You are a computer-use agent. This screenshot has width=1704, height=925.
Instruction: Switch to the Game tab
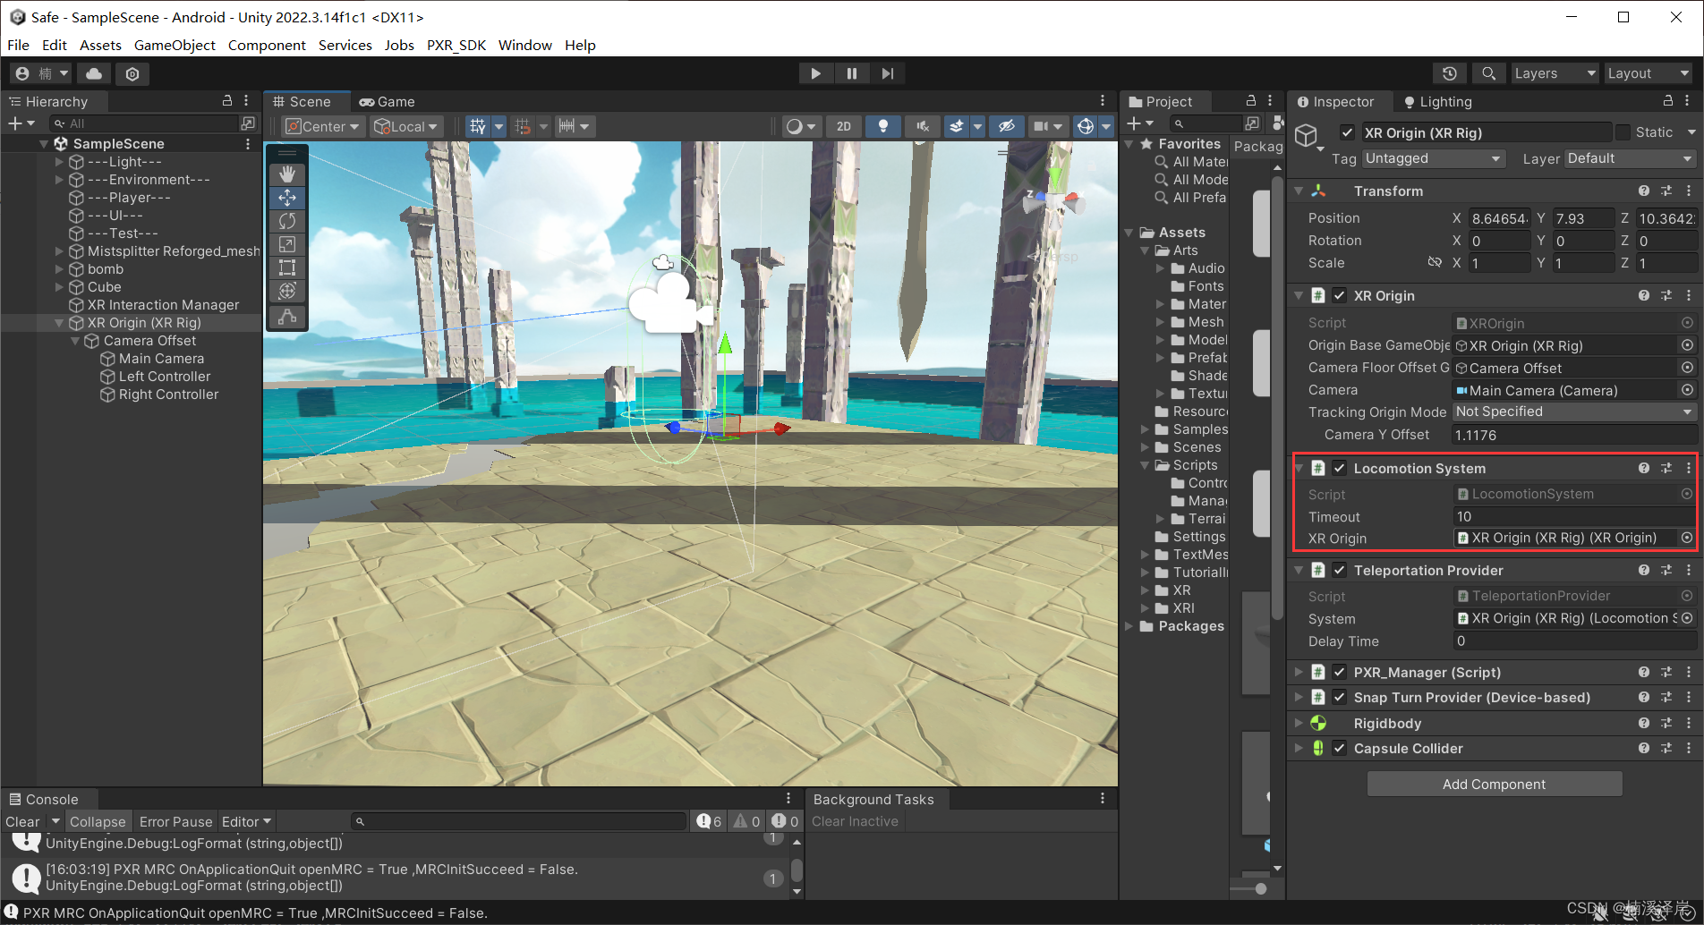(388, 101)
